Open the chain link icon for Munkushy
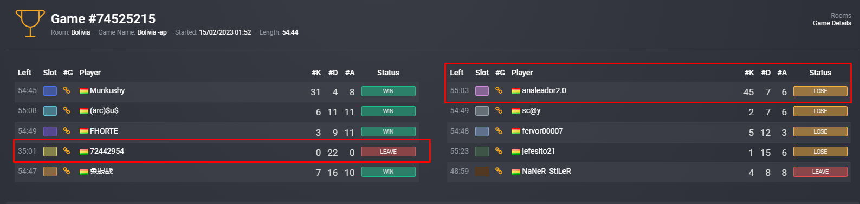 tap(67, 90)
